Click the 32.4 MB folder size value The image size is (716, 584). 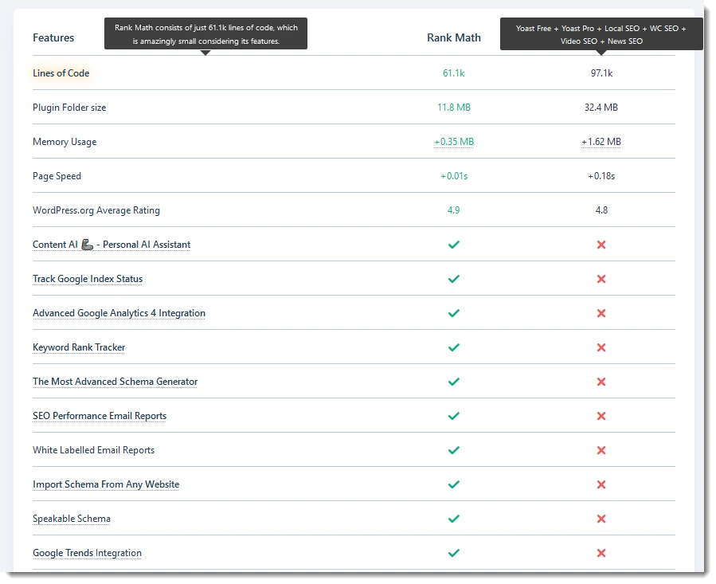(601, 108)
